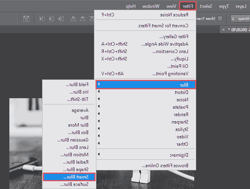Choose Lens Blur filter
This screenshot has width=250, height=189.
click(x=69, y=147)
